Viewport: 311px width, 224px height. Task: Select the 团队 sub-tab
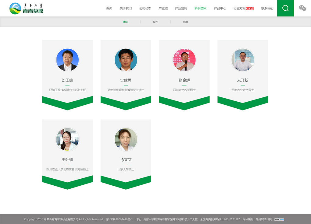[x=126, y=22]
